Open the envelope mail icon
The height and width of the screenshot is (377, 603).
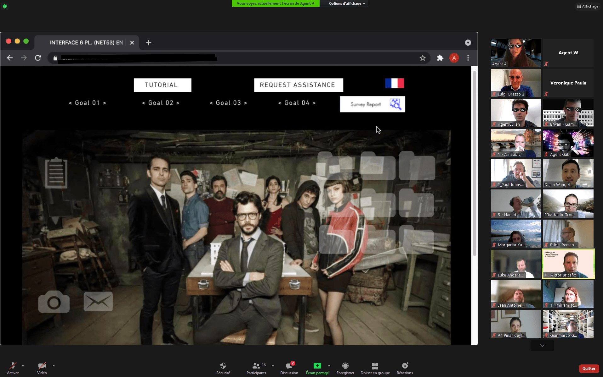pyautogui.click(x=98, y=302)
